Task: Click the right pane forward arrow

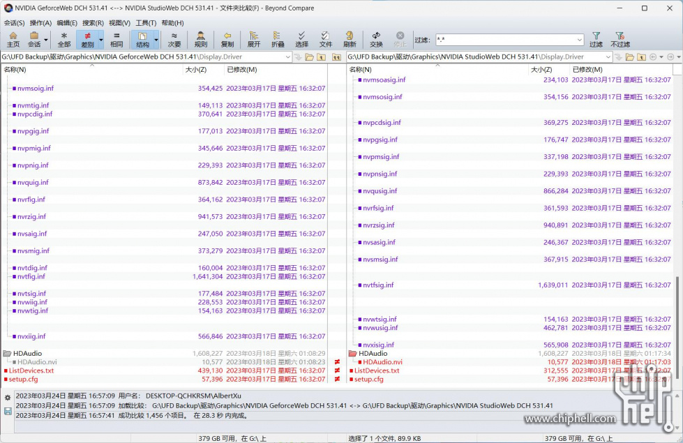Action: pyautogui.click(x=670, y=57)
